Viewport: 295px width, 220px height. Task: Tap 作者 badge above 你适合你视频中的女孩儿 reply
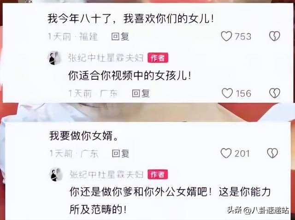158,58
